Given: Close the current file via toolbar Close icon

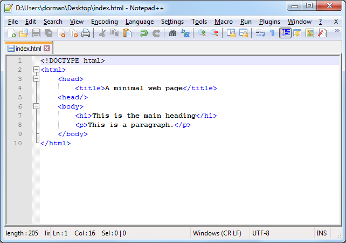Looking at the screenshot, I should [x=61, y=33].
